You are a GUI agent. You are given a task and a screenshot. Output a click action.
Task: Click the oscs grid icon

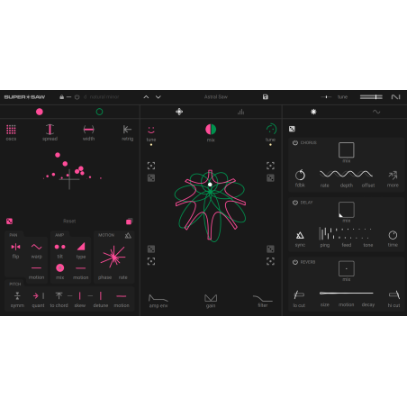pos(11,130)
